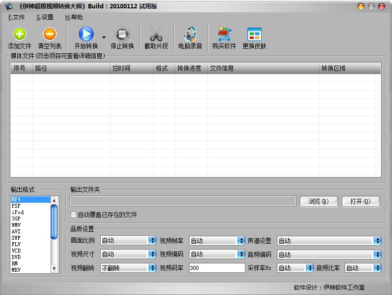392x295 pixels.
Task: Select AVI in the output format list
Action: [x=16, y=231]
